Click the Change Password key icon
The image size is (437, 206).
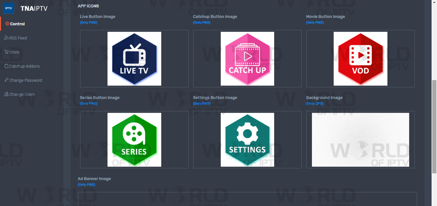pos(6,80)
